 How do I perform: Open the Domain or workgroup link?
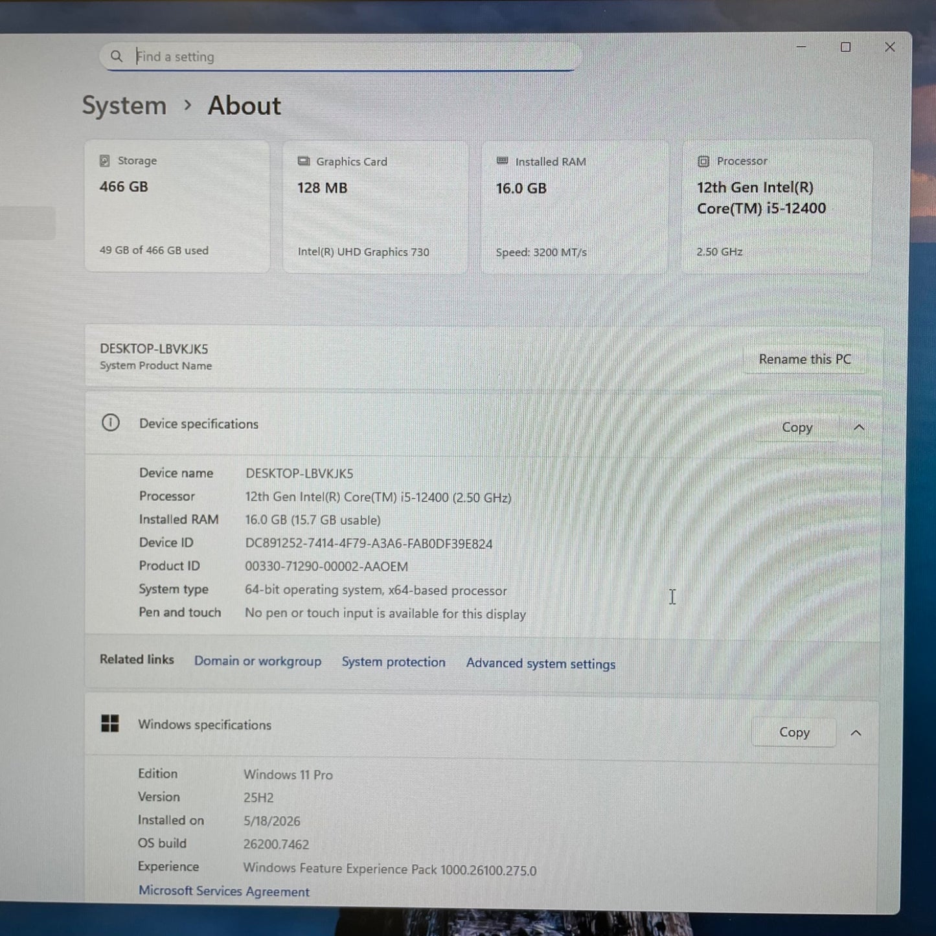(x=258, y=661)
